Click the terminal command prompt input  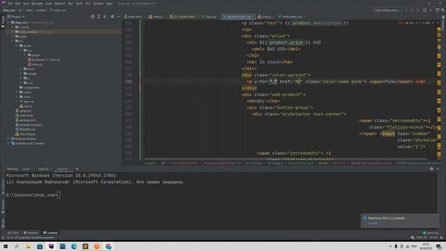[x=59, y=195]
